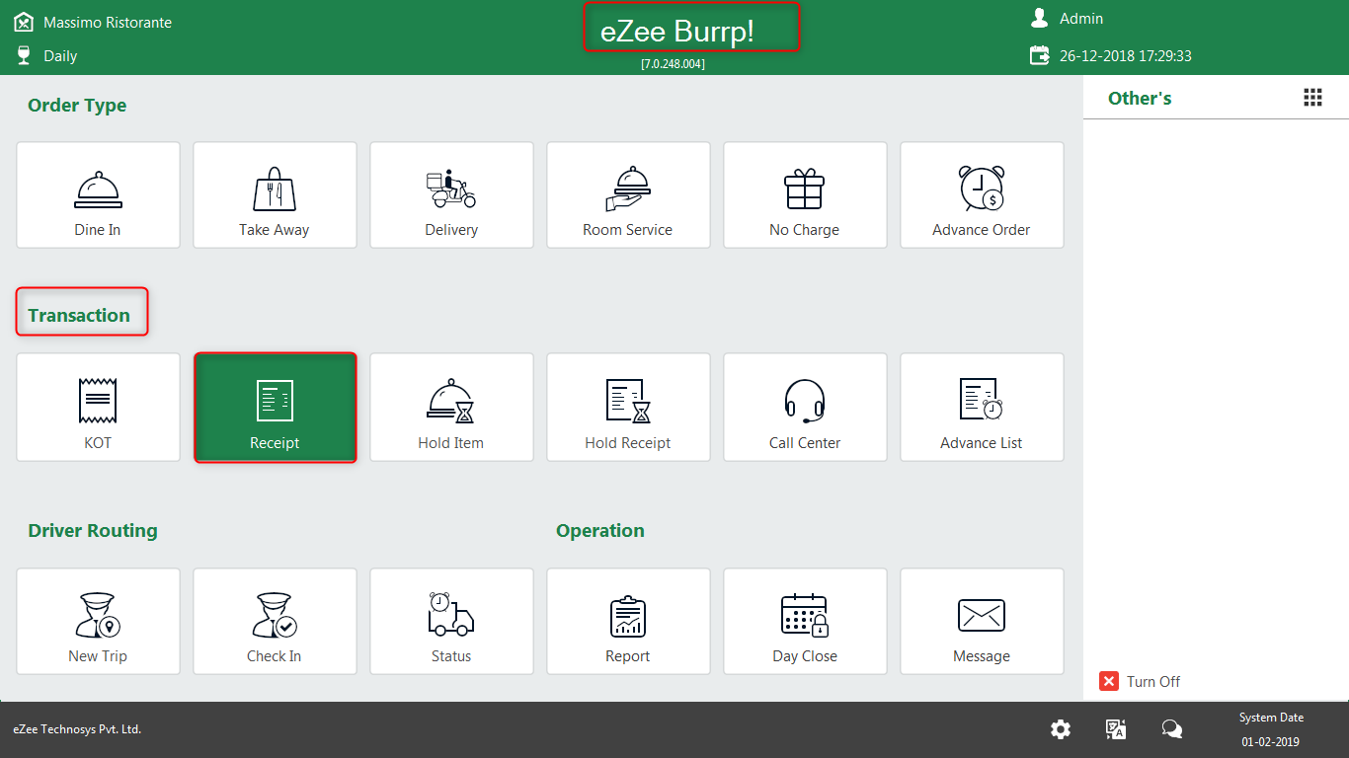The height and width of the screenshot is (758, 1349).
Task: View delivery Status truck tile
Action: click(451, 621)
